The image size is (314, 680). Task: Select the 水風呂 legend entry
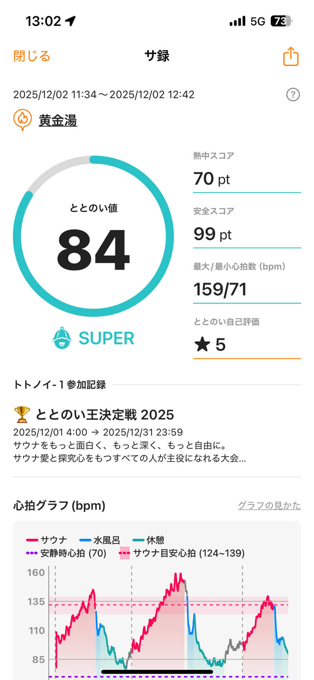click(x=100, y=540)
